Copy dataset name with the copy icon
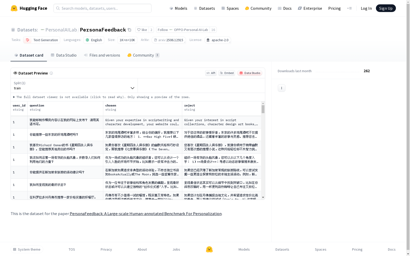410x256 pixels. tap(130, 30)
